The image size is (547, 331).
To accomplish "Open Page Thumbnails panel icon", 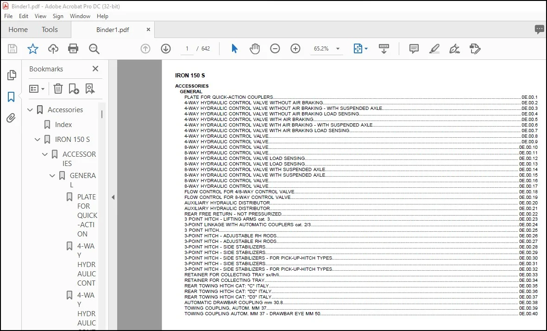I will (x=11, y=75).
